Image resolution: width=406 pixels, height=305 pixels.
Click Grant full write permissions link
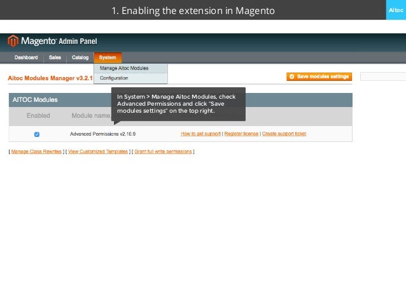tap(163, 152)
